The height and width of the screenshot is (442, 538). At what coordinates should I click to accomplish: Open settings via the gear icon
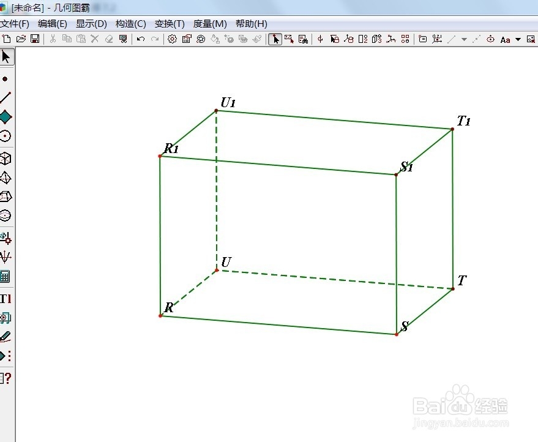click(x=172, y=39)
